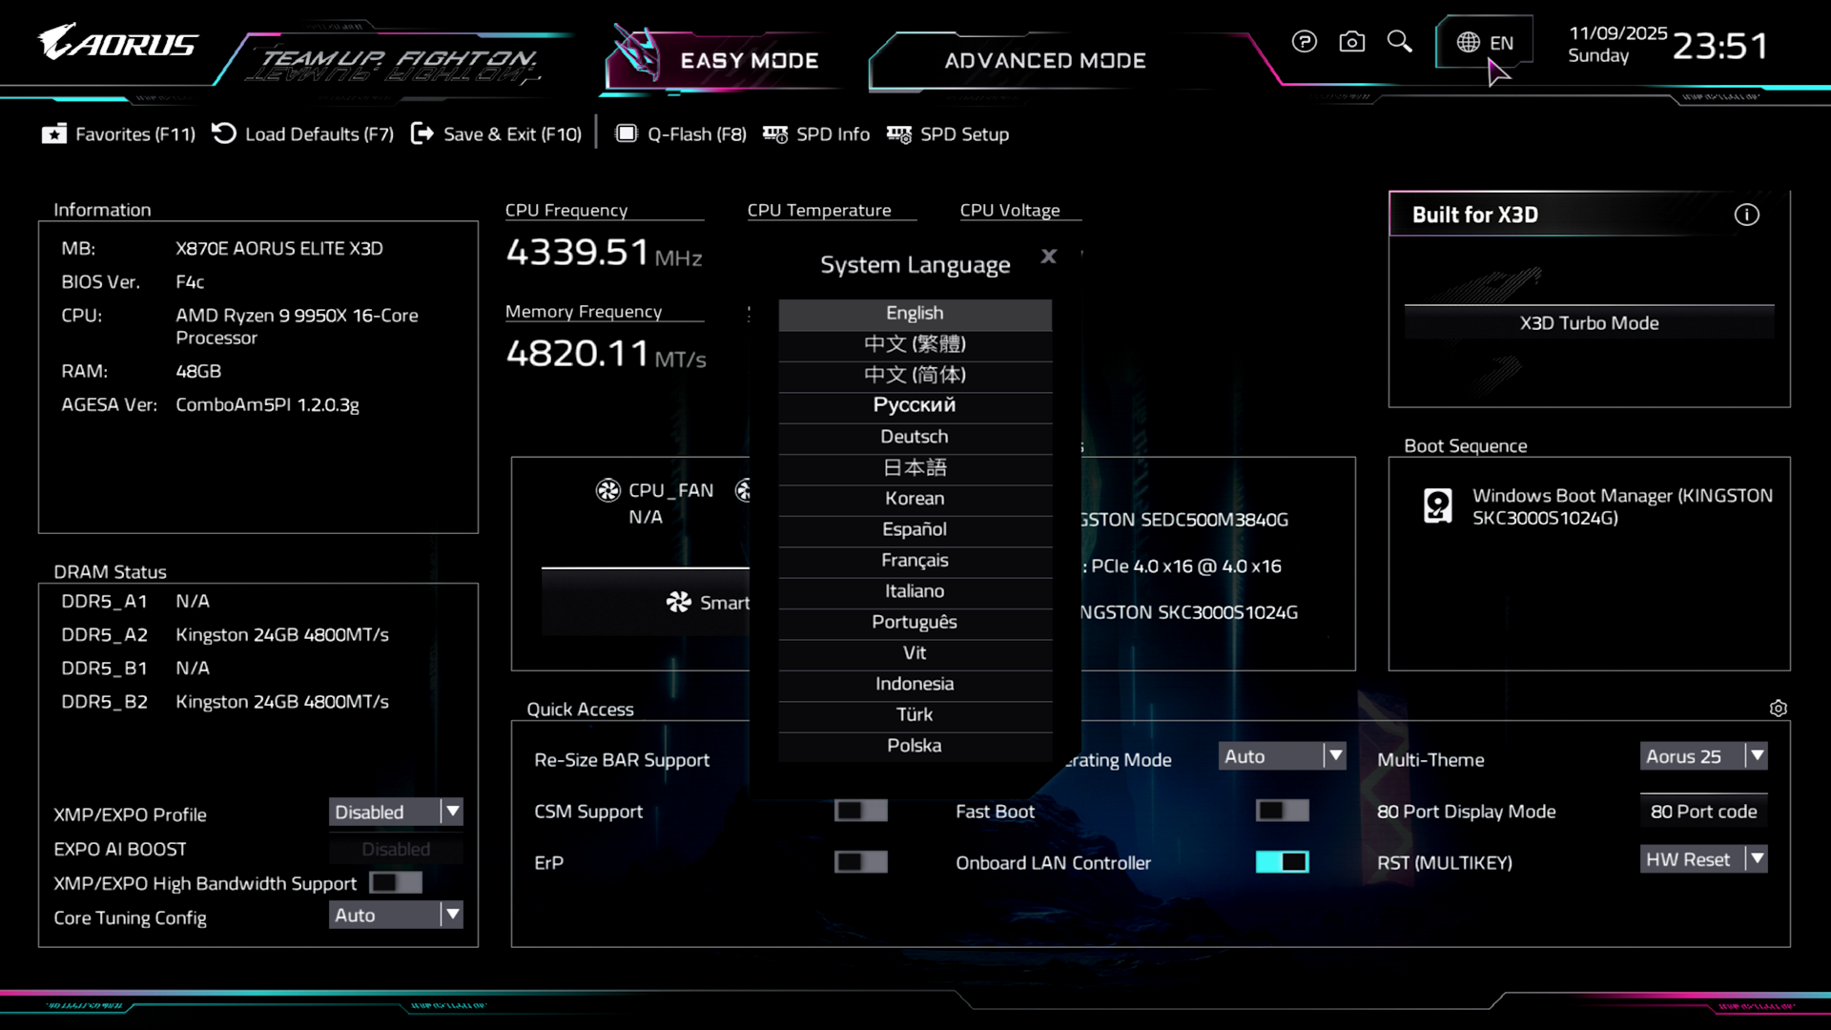Click the help question mark icon
The width and height of the screenshot is (1831, 1030).
[x=1304, y=42]
